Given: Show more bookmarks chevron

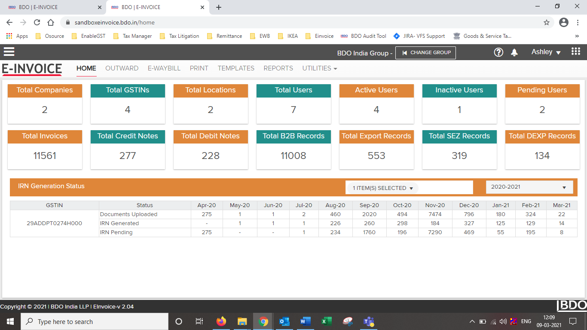Looking at the screenshot, I should (577, 36).
